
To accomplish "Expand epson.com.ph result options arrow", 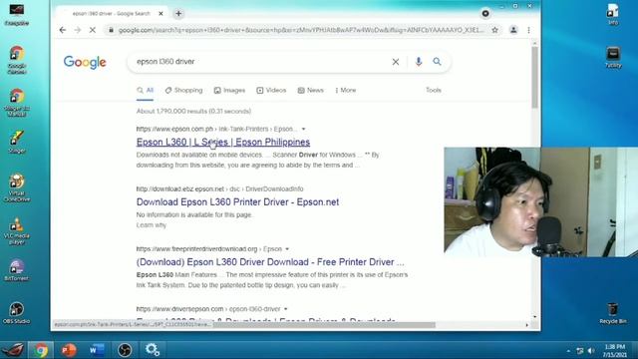I will pyautogui.click(x=303, y=129).
